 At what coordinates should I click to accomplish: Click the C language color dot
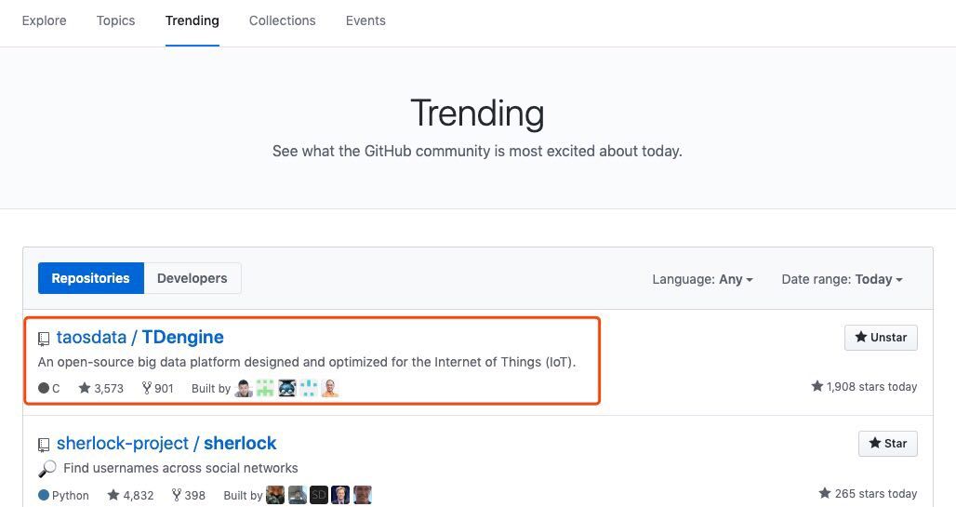44,388
